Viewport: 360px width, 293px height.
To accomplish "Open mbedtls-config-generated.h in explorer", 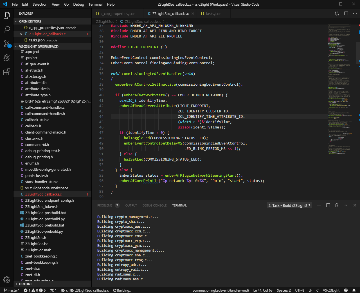I will pos(52,169).
